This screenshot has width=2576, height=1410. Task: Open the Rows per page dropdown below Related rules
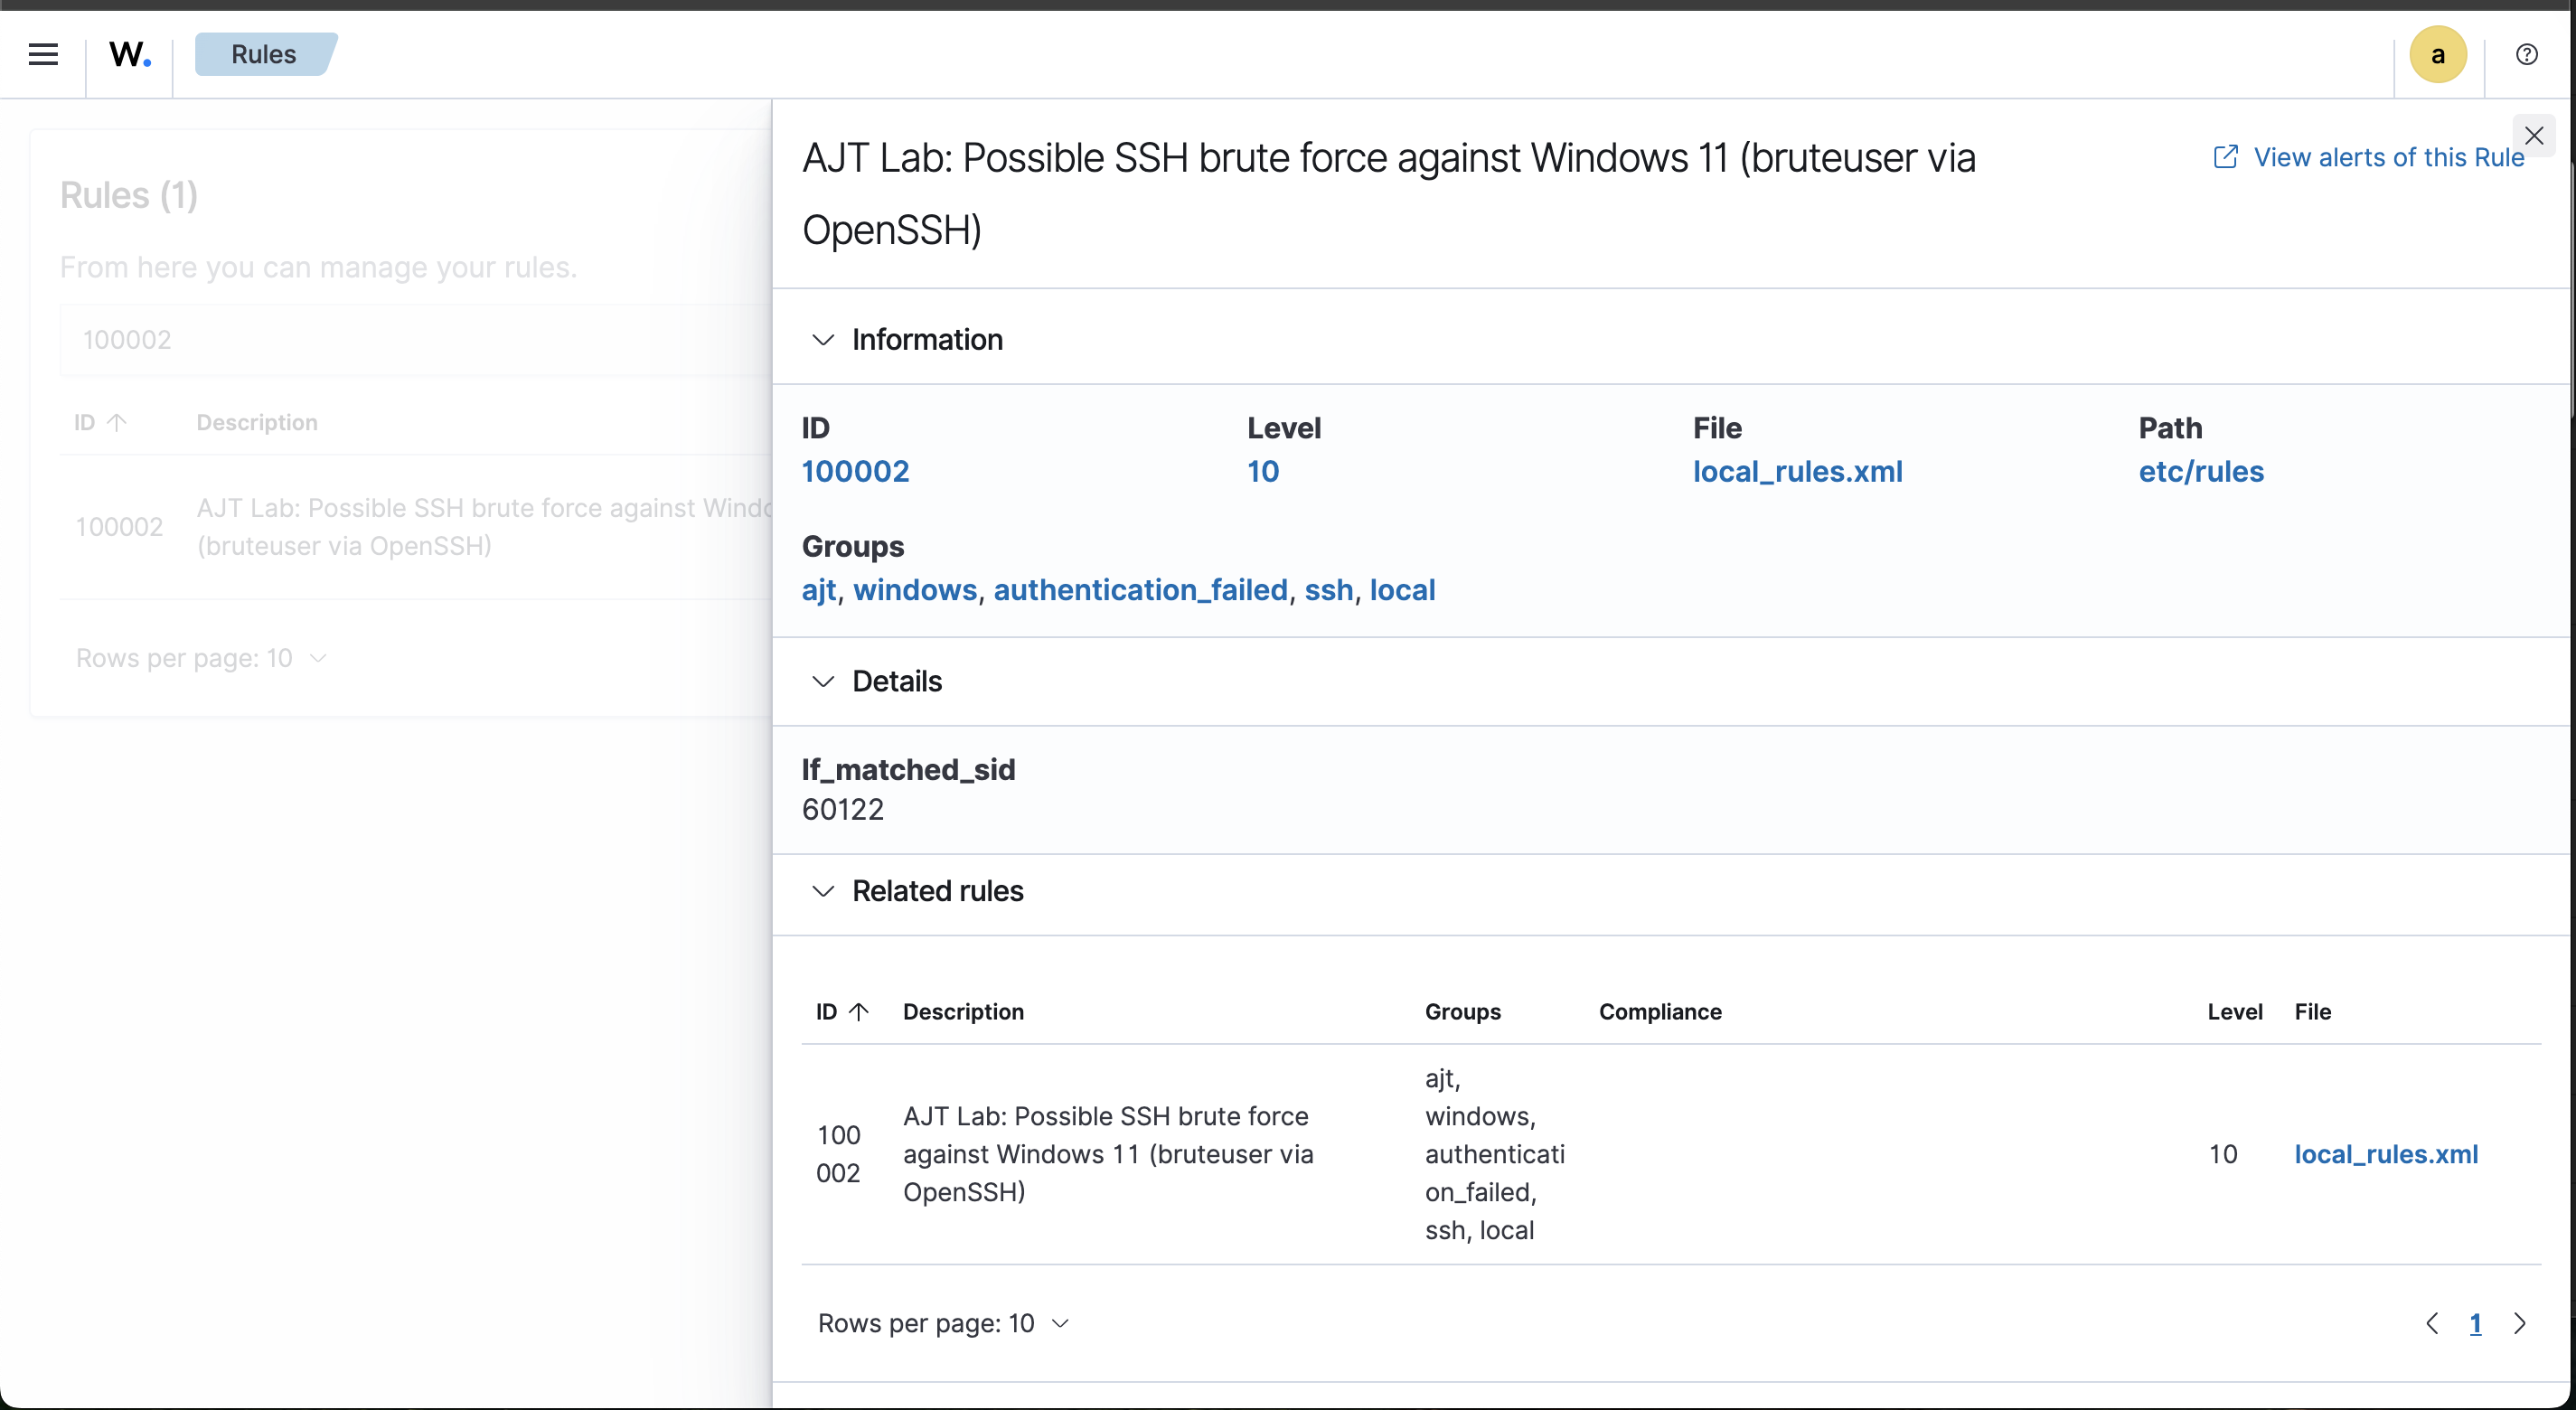(x=941, y=1323)
